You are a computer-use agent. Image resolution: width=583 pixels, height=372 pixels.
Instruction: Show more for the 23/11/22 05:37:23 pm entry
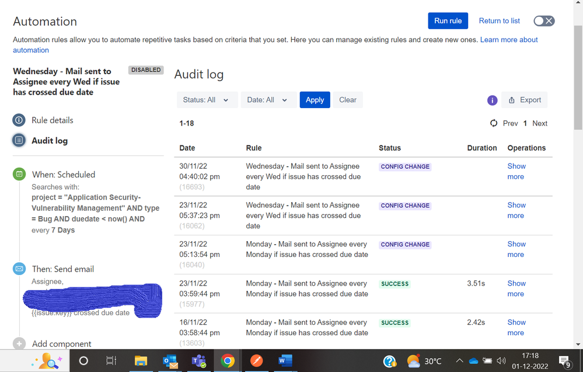pyautogui.click(x=516, y=210)
